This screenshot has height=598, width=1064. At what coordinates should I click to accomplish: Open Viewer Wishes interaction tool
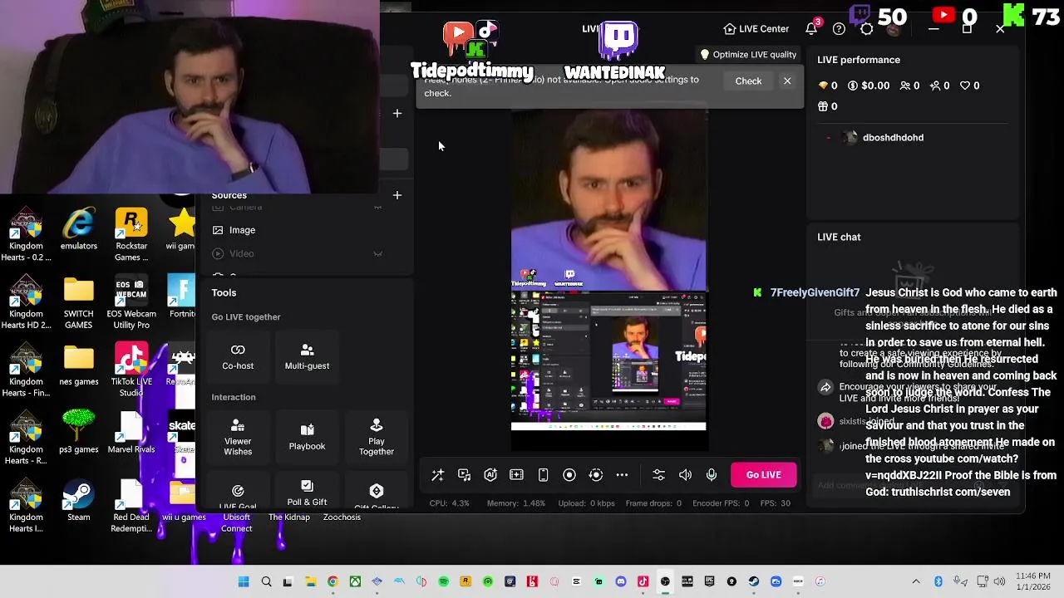coord(238,437)
